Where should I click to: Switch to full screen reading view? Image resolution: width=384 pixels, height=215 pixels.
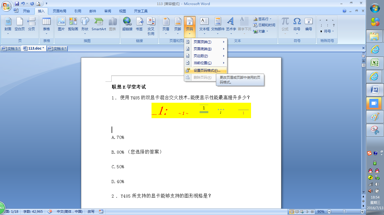[x=297, y=212]
